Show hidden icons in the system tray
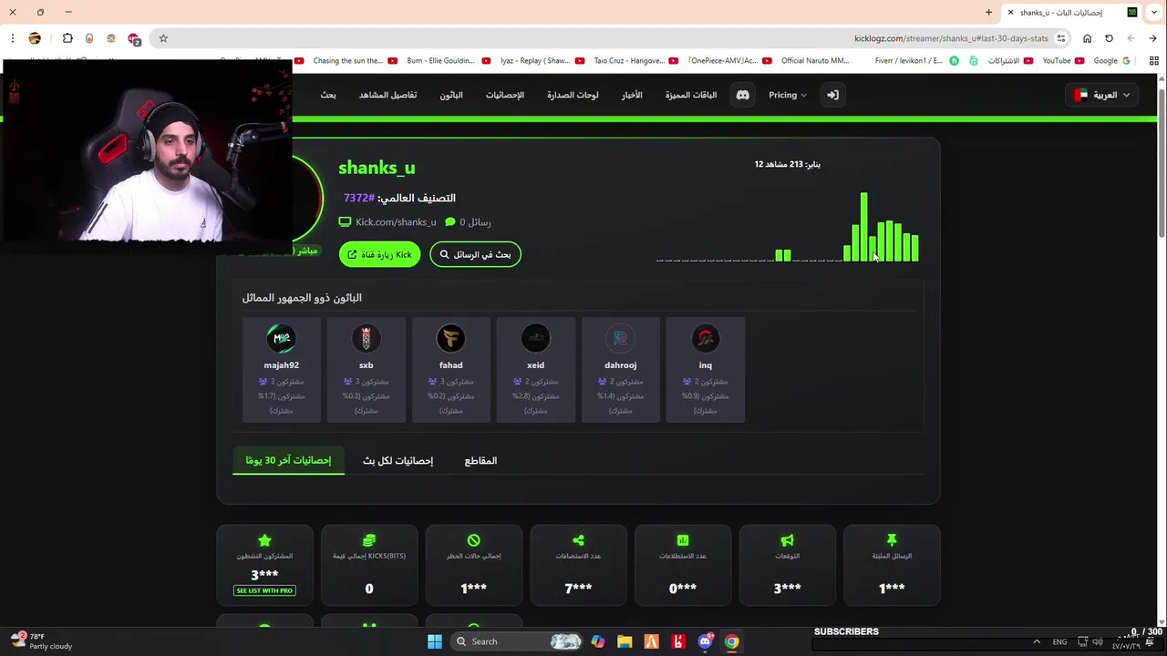Viewport: 1167px width, 656px height. pos(1036,641)
